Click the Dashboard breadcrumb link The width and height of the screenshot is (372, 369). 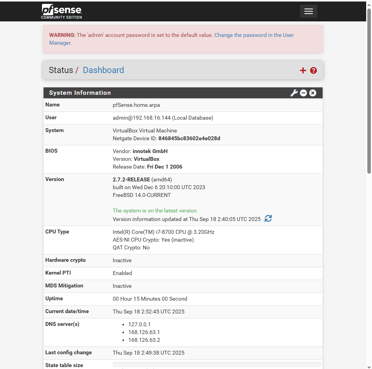tap(103, 70)
